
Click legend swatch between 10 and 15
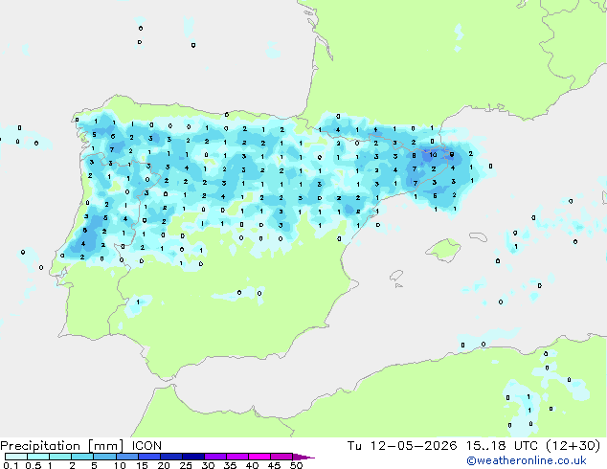[x=126, y=457]
